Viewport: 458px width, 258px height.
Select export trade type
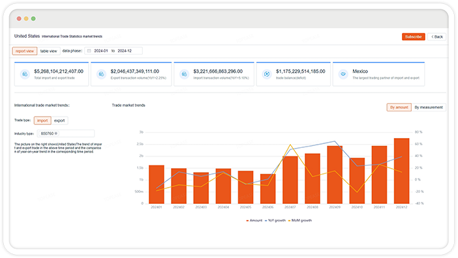tap(59, 121)
